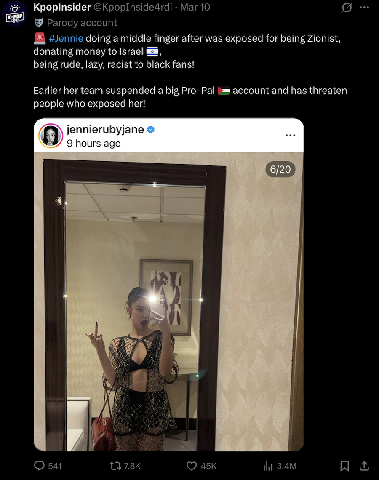Click the Grok slashed-circle icon
The width and height of the screenshot is (379, 480).
(x=347, y=7)
